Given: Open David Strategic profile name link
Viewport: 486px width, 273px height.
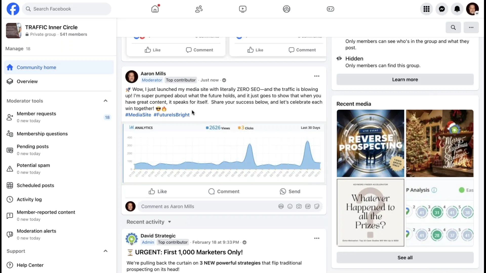Looking at the screenshot, I should coord(158,236).
